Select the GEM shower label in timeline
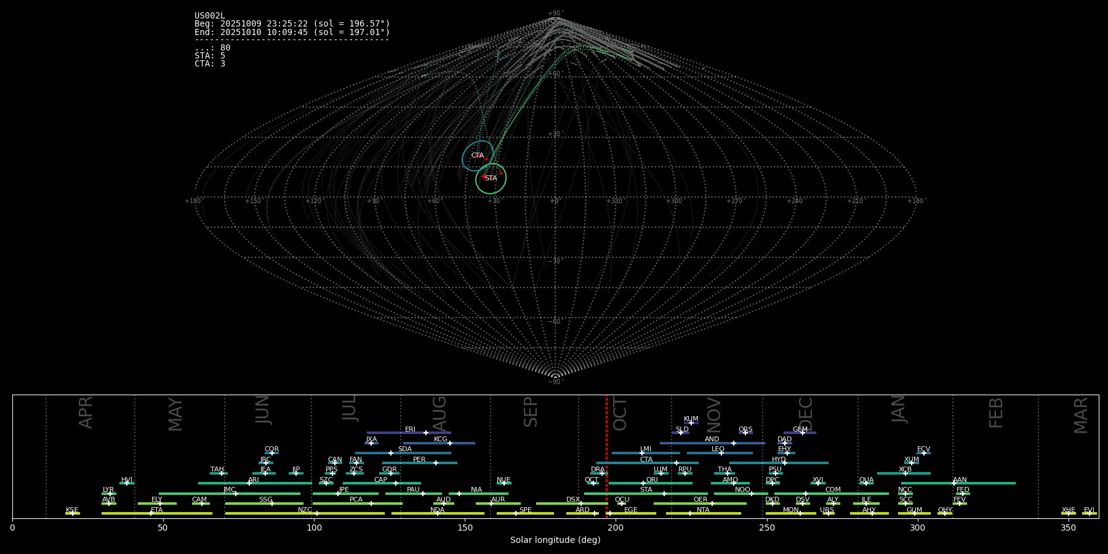 800,430
